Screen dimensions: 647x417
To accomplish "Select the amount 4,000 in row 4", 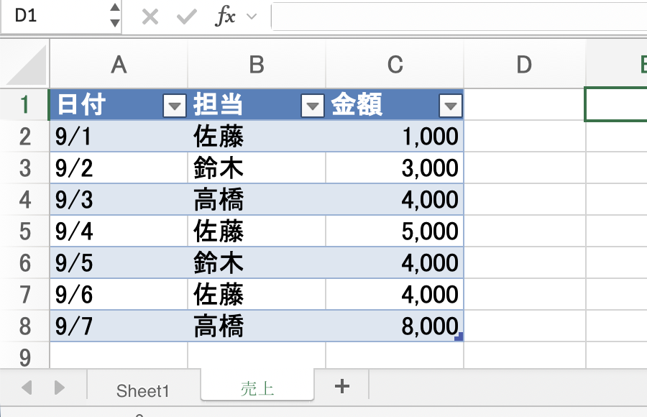I will 395,199.
